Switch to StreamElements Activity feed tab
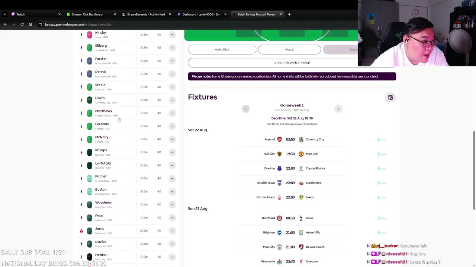This screenshot has height=267, width=476. coord(147,14)
